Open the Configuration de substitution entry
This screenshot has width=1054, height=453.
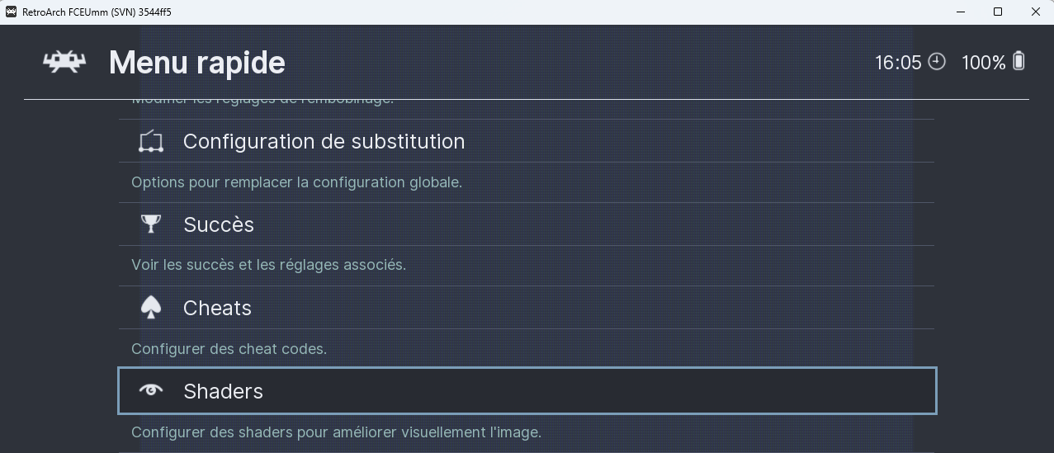pos(527,141)
